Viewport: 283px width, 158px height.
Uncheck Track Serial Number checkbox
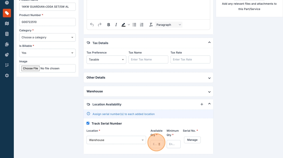(x=88, y=123)
